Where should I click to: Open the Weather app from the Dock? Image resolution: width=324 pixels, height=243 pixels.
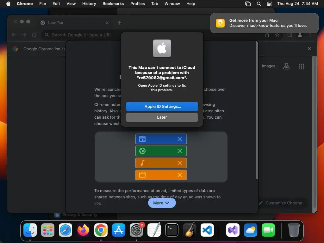251,230
